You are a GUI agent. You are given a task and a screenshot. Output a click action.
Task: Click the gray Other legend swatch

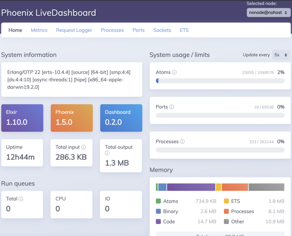pyautogui.click(x=226, y=221)
